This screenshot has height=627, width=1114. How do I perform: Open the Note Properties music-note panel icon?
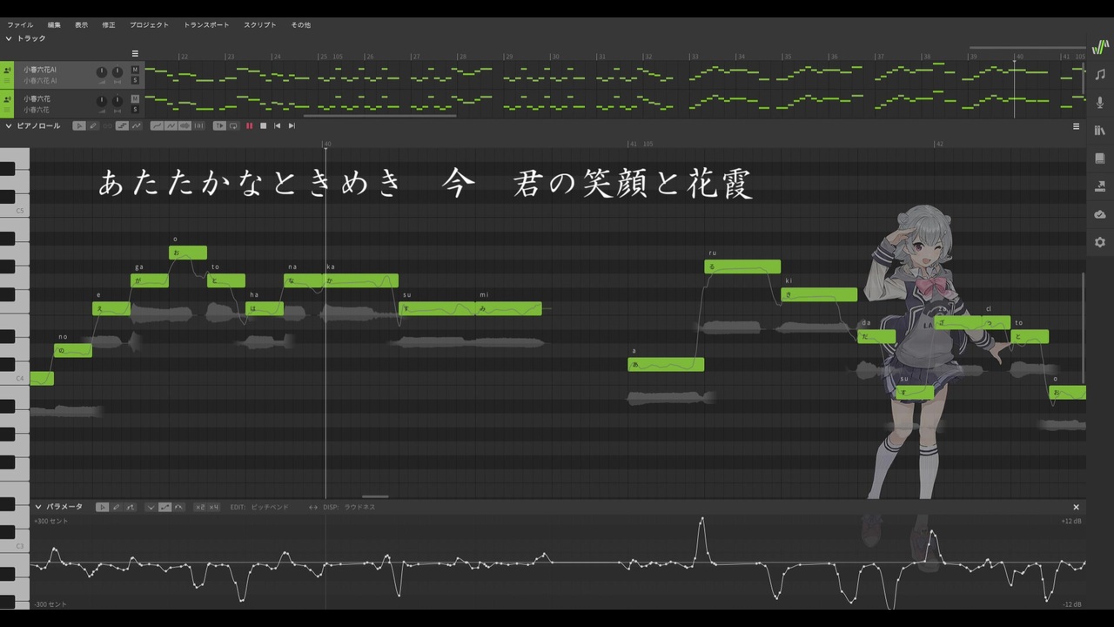pyautogui.click(x=1100, y=75)
